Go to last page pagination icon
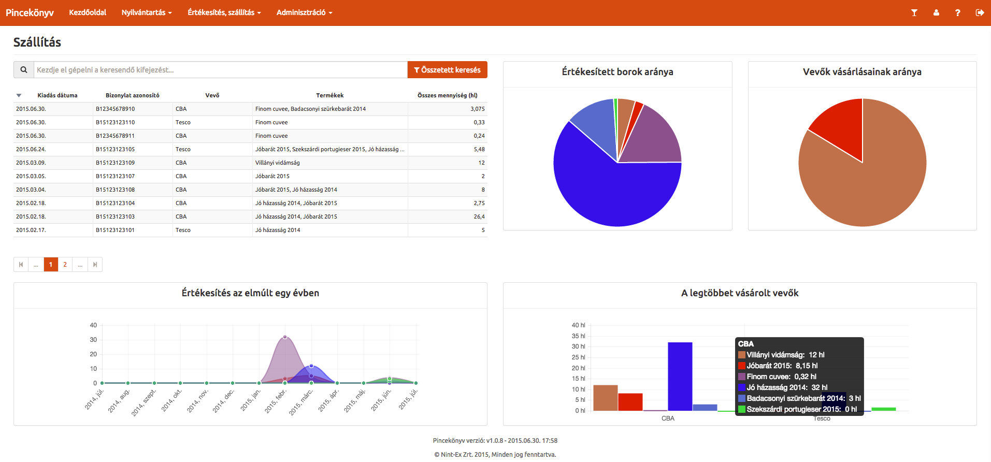 click(x=95, y=265)
